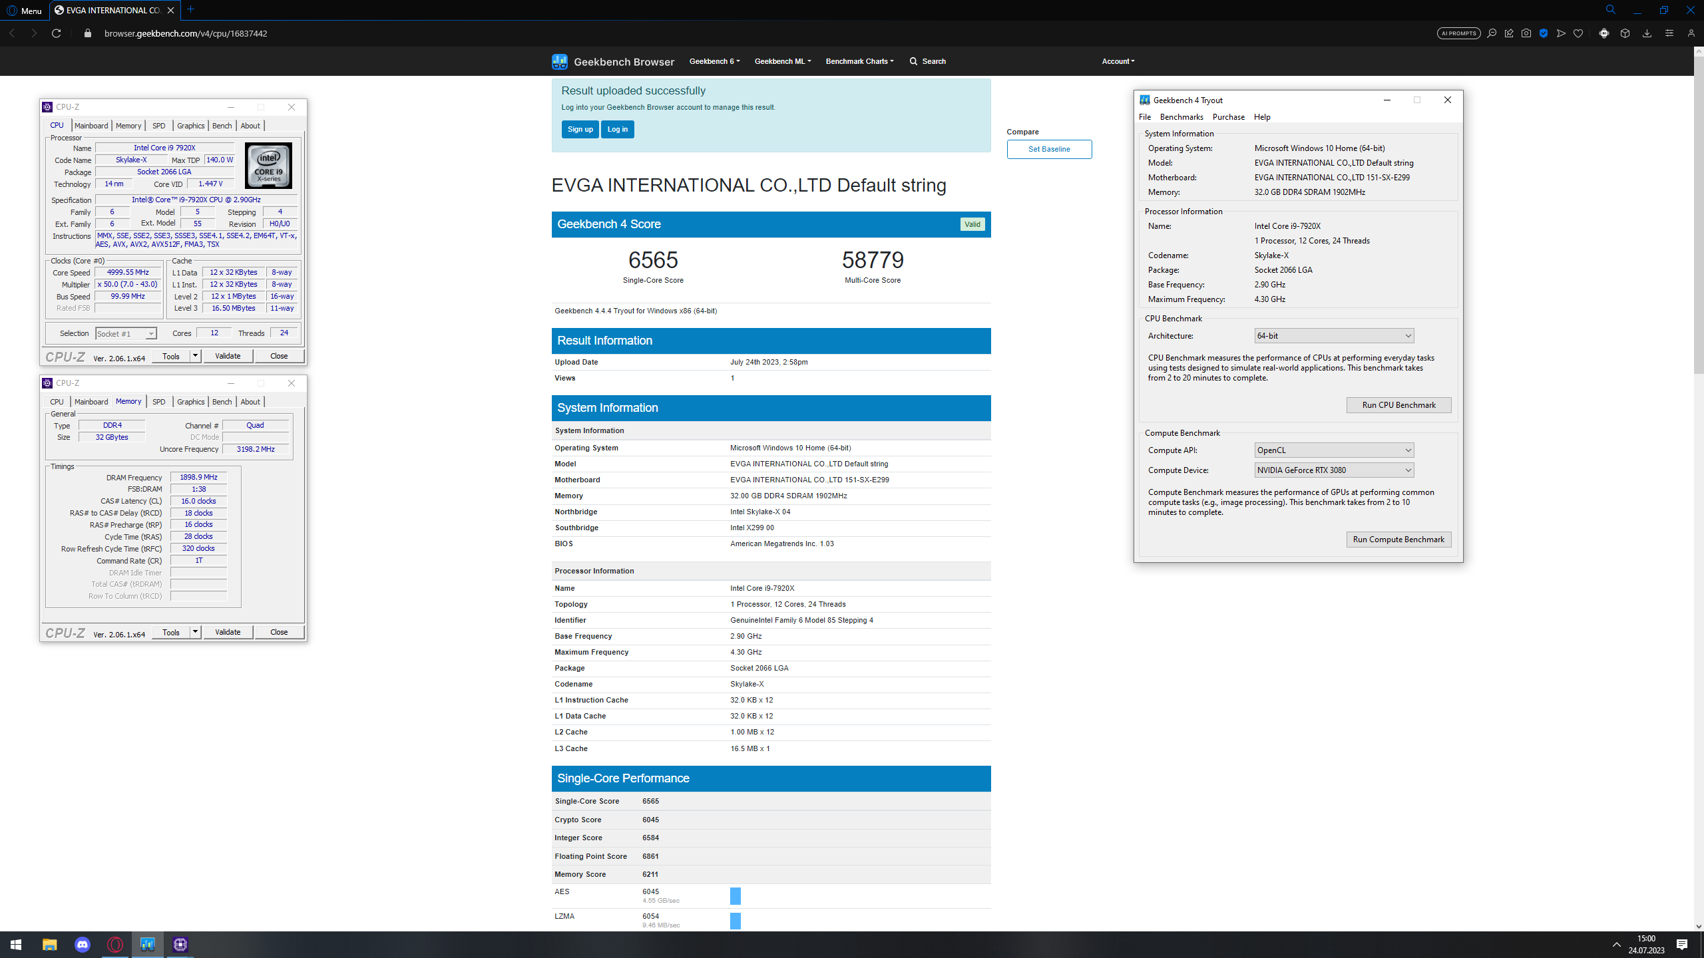
Task: Open AI PROMPTS in address bar
Action: (1458, 33)
